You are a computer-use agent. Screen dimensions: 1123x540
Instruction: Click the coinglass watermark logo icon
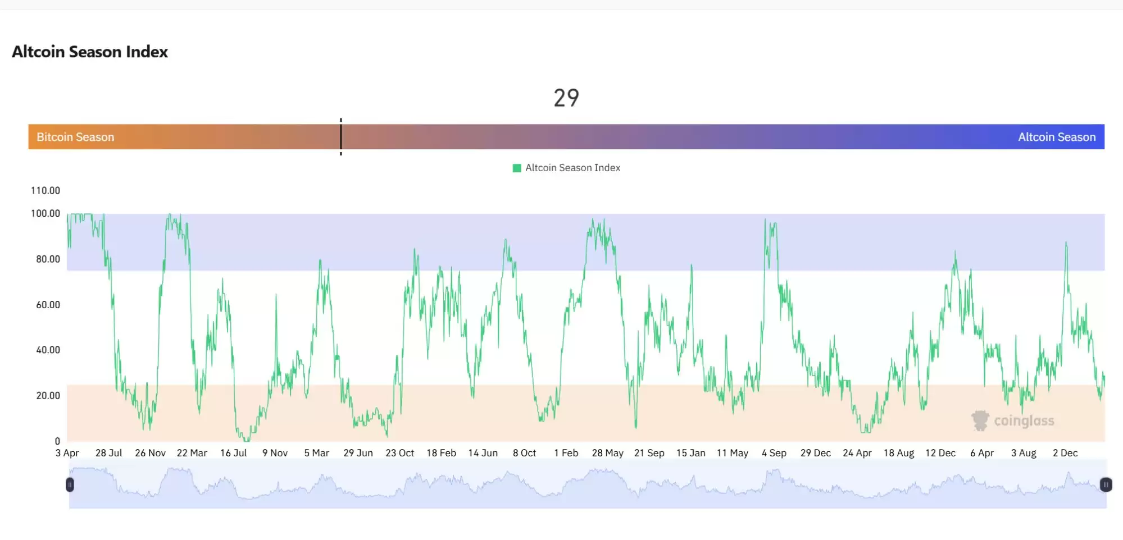[x=980, y=420]
